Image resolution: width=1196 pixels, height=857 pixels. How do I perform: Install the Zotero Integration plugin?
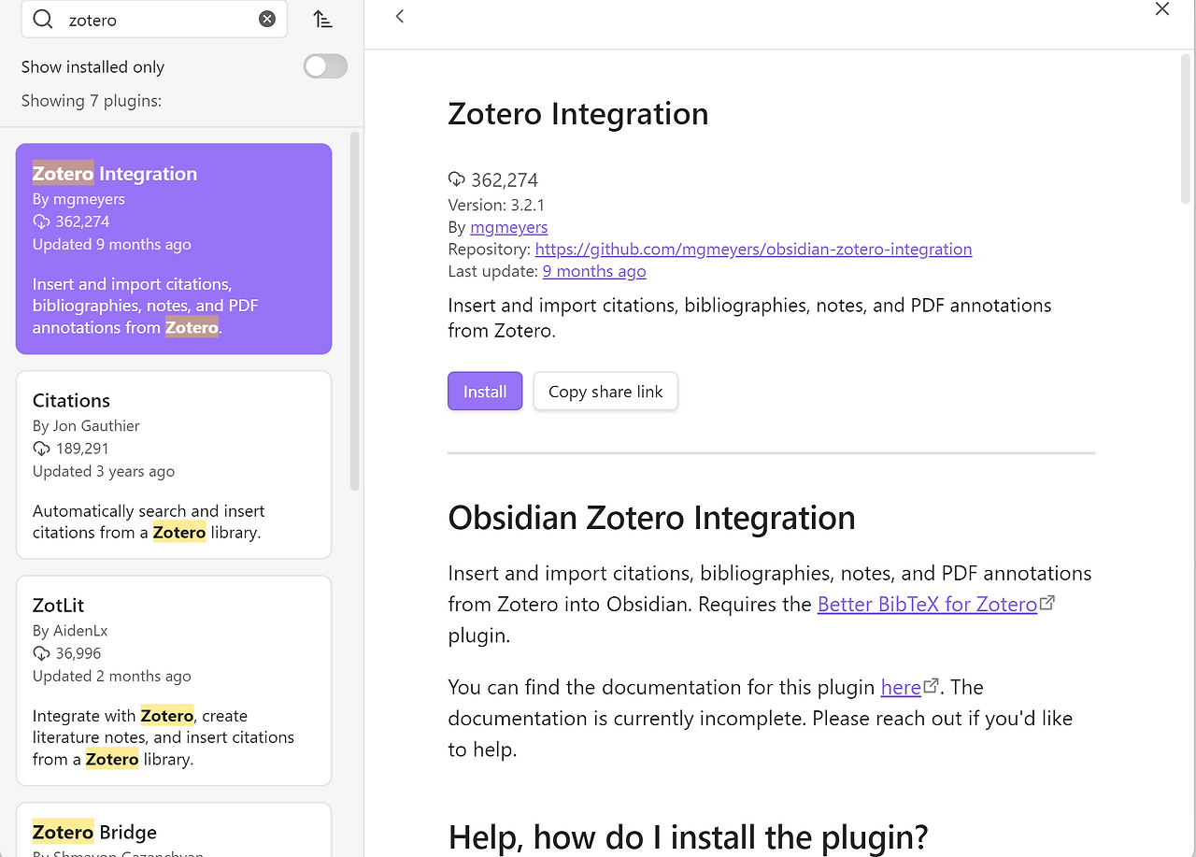click(x=485, y=392)
